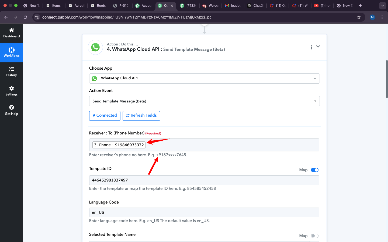Click the page vertical scrollbar thumb
This screenshot has height=242, width=388.
[387, 79]
